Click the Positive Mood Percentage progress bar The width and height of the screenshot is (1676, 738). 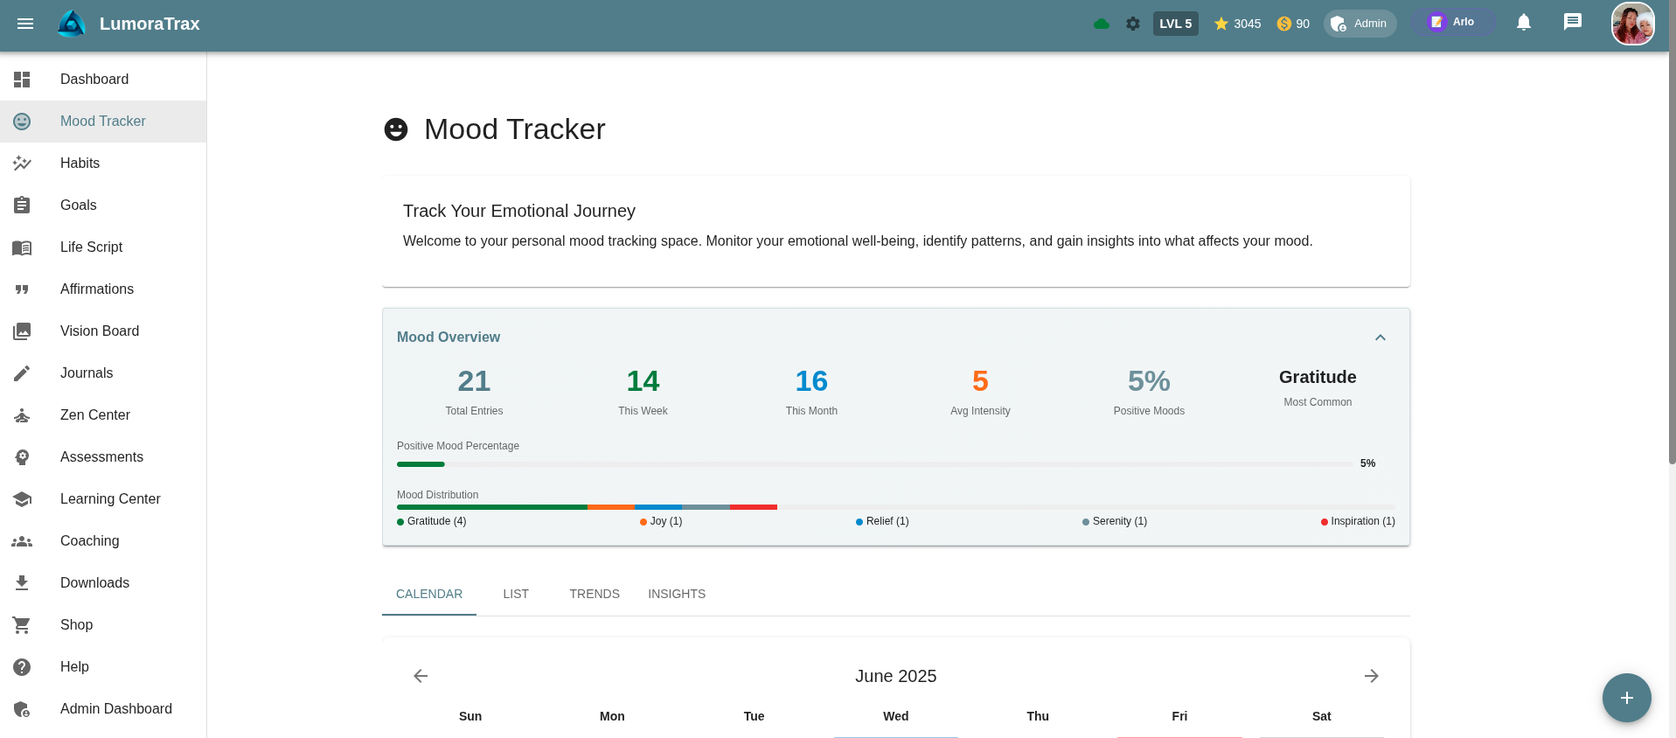click(x=874, y=464)
